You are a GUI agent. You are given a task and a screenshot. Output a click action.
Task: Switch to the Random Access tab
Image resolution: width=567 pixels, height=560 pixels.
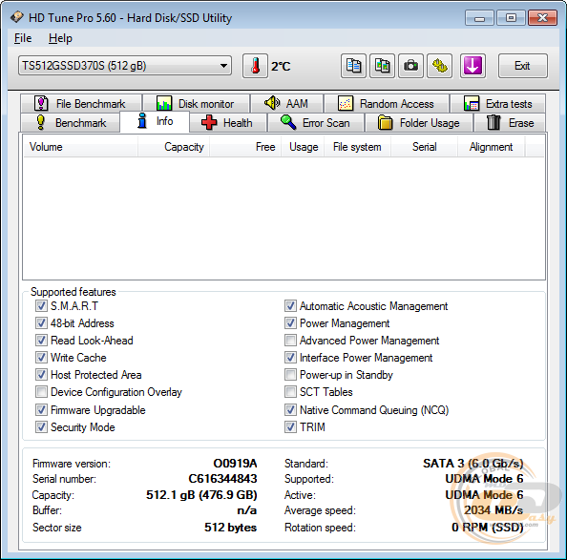coord(387,104)
